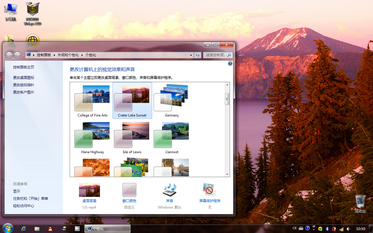Open the language bar options arrow

tap(314, 230)
